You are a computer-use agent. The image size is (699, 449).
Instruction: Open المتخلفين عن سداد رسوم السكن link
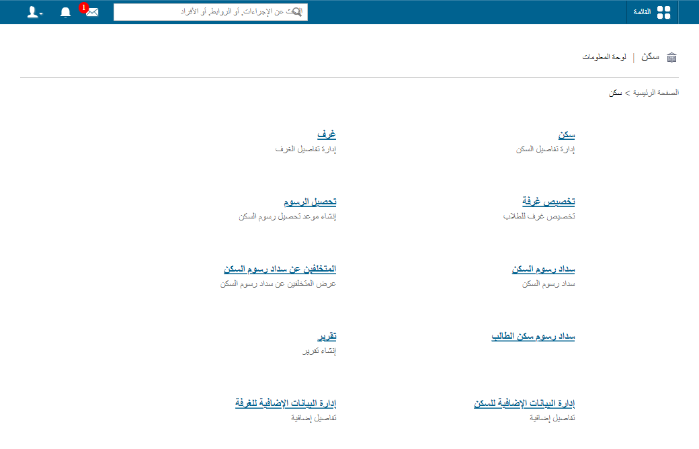pos(280,269)
